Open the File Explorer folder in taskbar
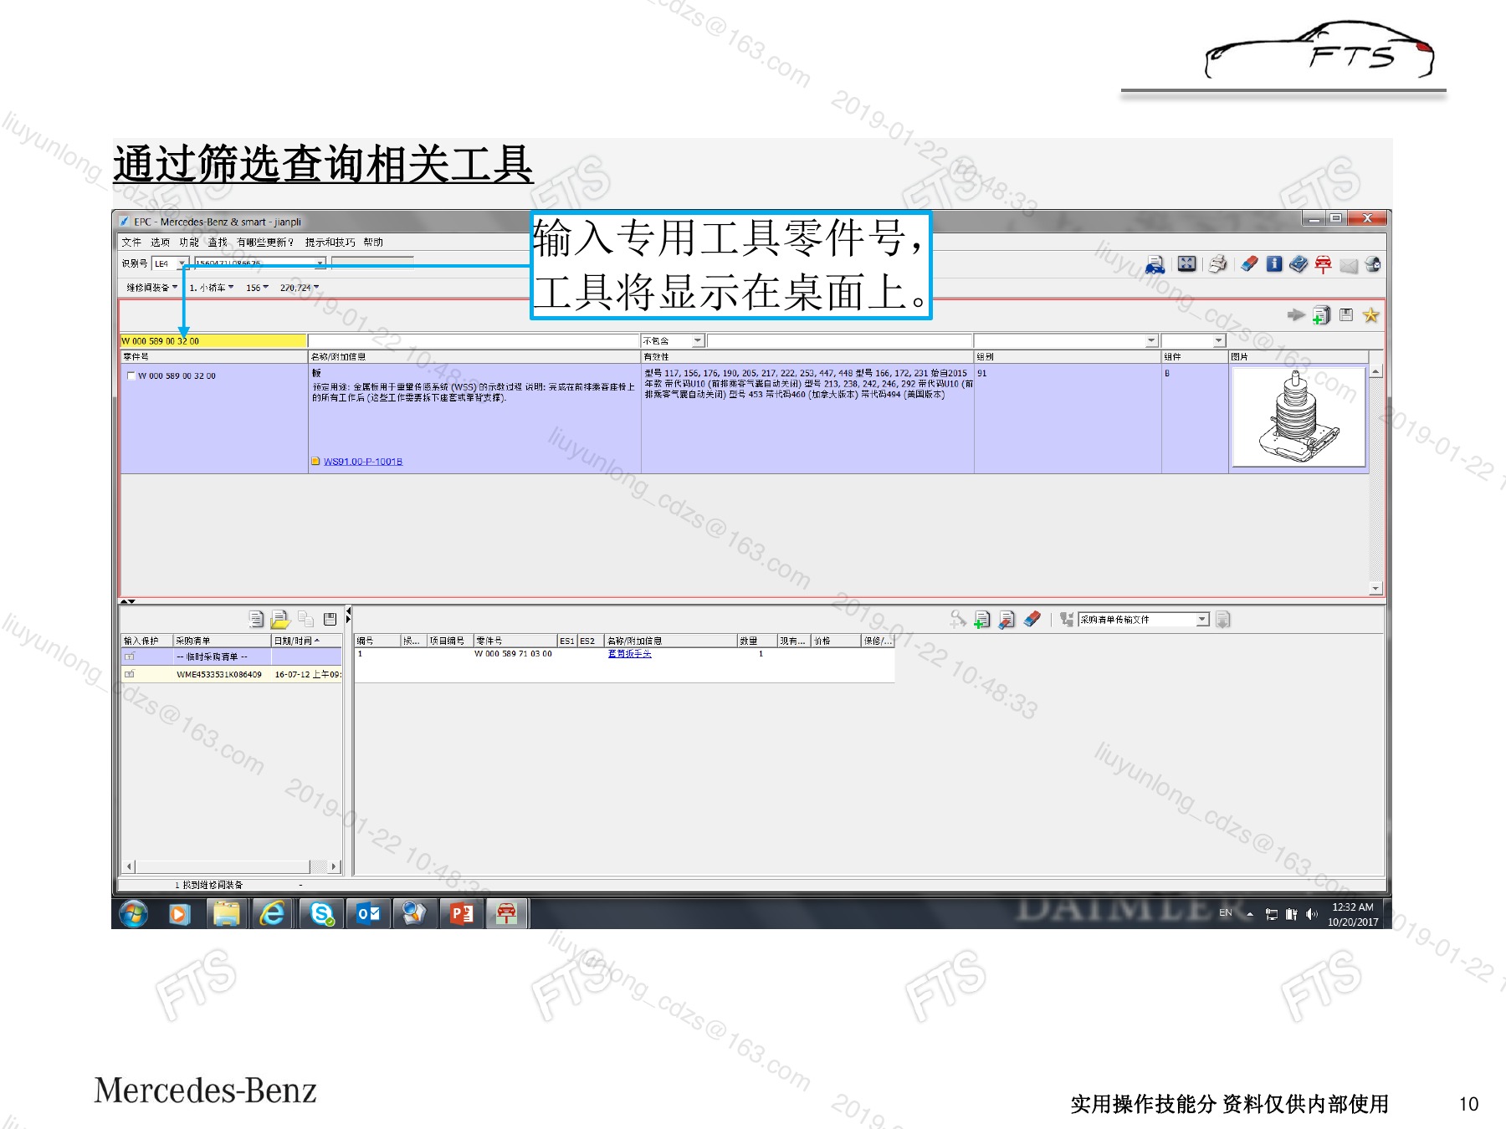 [227, 913]
